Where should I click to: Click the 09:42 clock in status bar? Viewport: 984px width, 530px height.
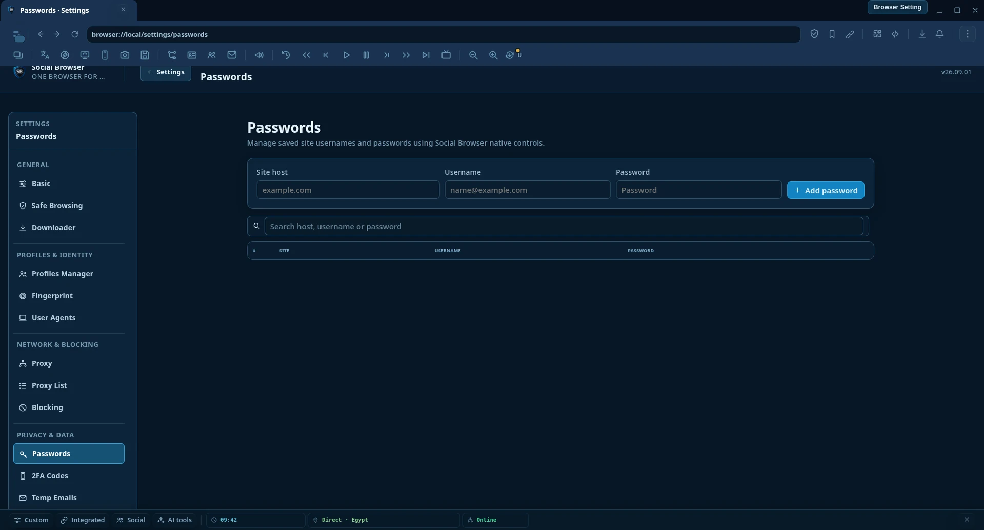[255, 520]
